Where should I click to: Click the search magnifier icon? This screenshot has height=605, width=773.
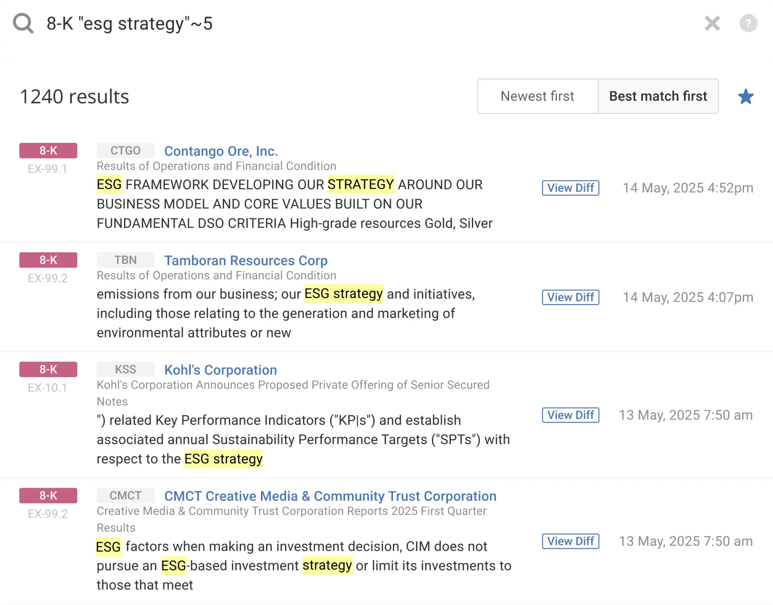pyautogui.click(x=23, y=23)
